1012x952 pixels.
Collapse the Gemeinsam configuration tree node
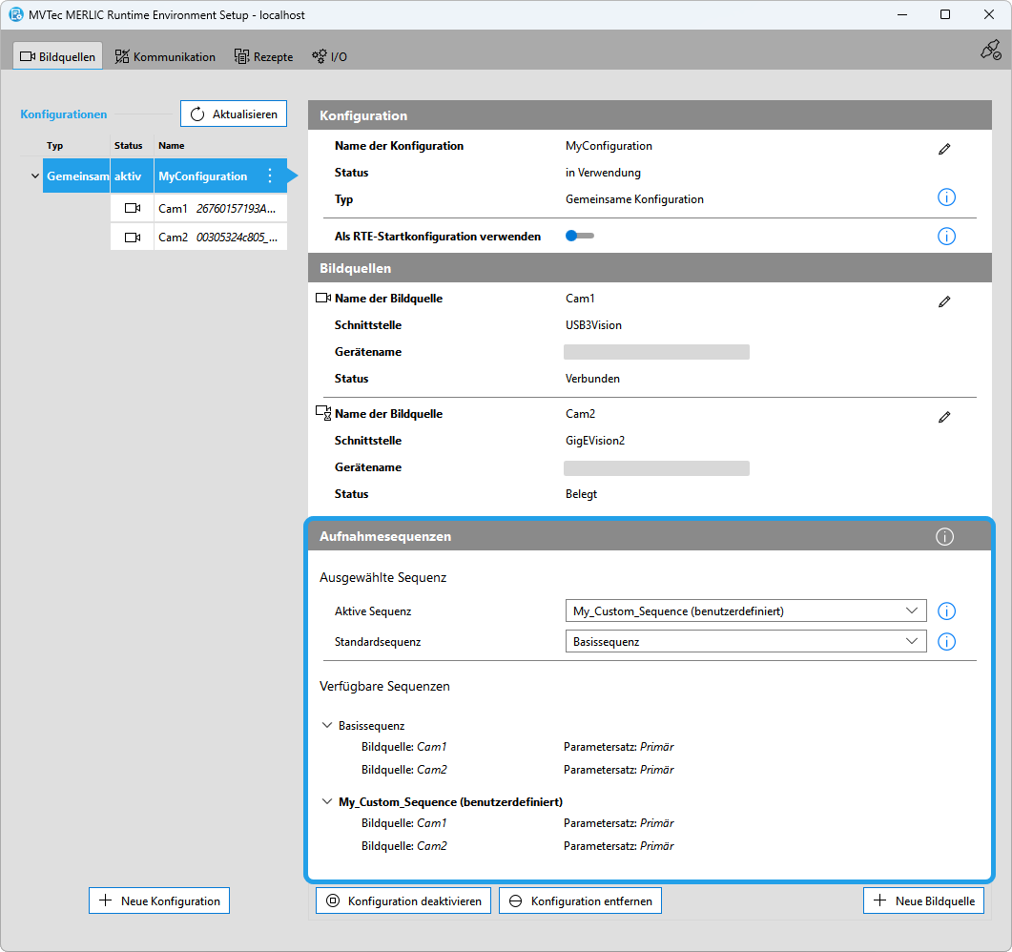coord(35,176)
